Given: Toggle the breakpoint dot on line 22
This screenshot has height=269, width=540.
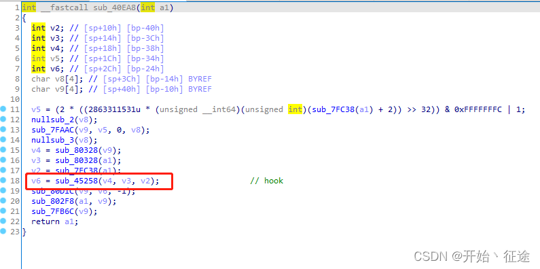Looking at the screenshot, I should (x=3, y=221).
